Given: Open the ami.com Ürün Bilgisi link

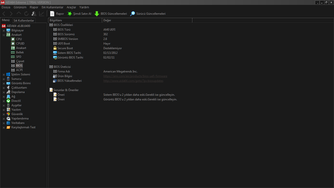Looking at the screenshot, I should (135, 76).
